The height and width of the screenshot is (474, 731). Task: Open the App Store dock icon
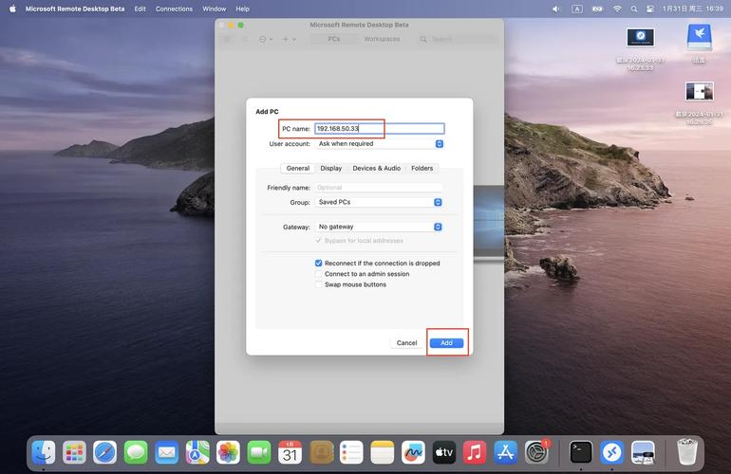click(506, 452)
